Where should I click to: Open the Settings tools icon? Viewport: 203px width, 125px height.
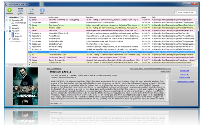pos(31,10)
